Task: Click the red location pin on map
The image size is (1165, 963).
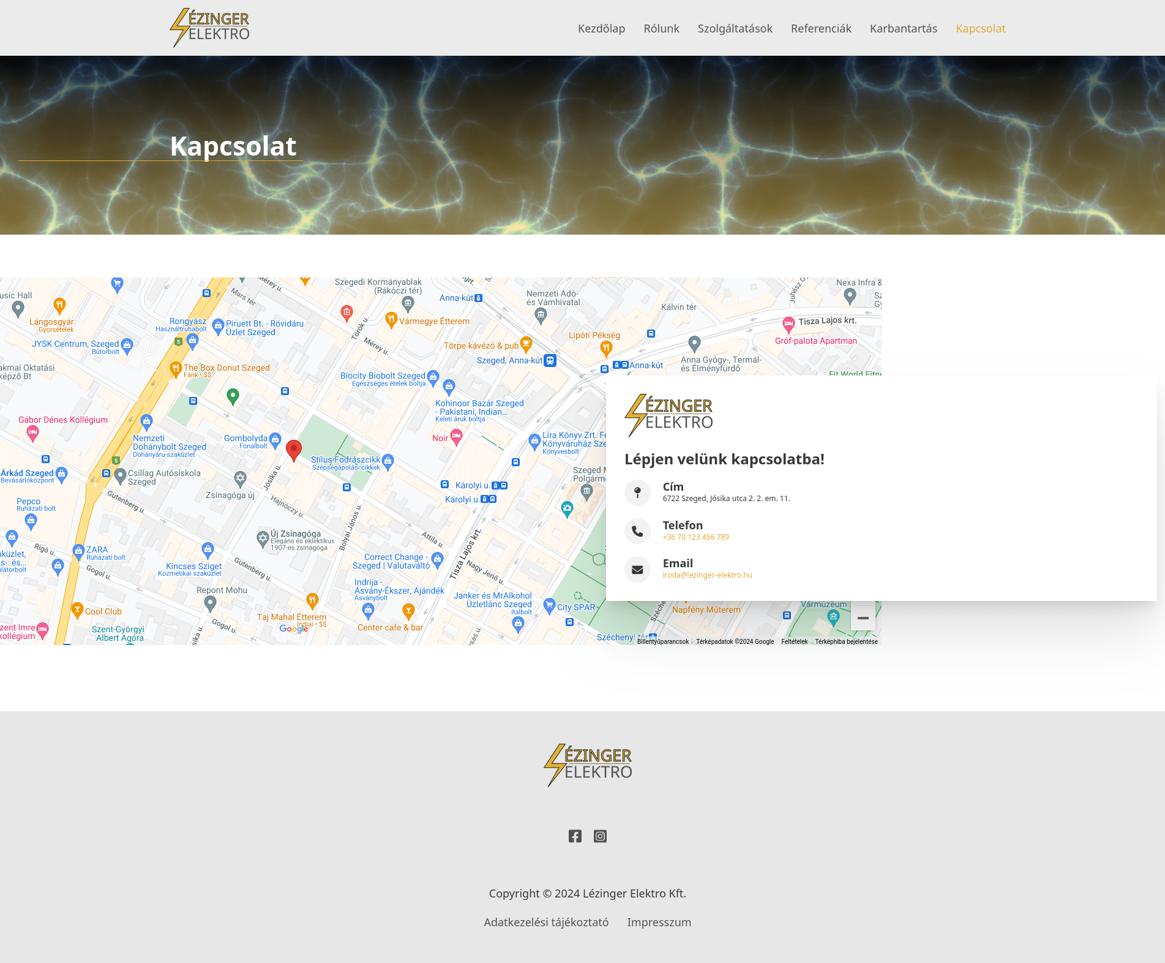Action: [294, 450]
